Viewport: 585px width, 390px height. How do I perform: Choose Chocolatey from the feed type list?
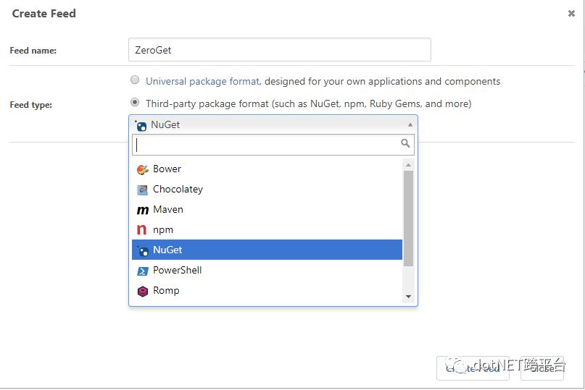click(x=267, y=190)
